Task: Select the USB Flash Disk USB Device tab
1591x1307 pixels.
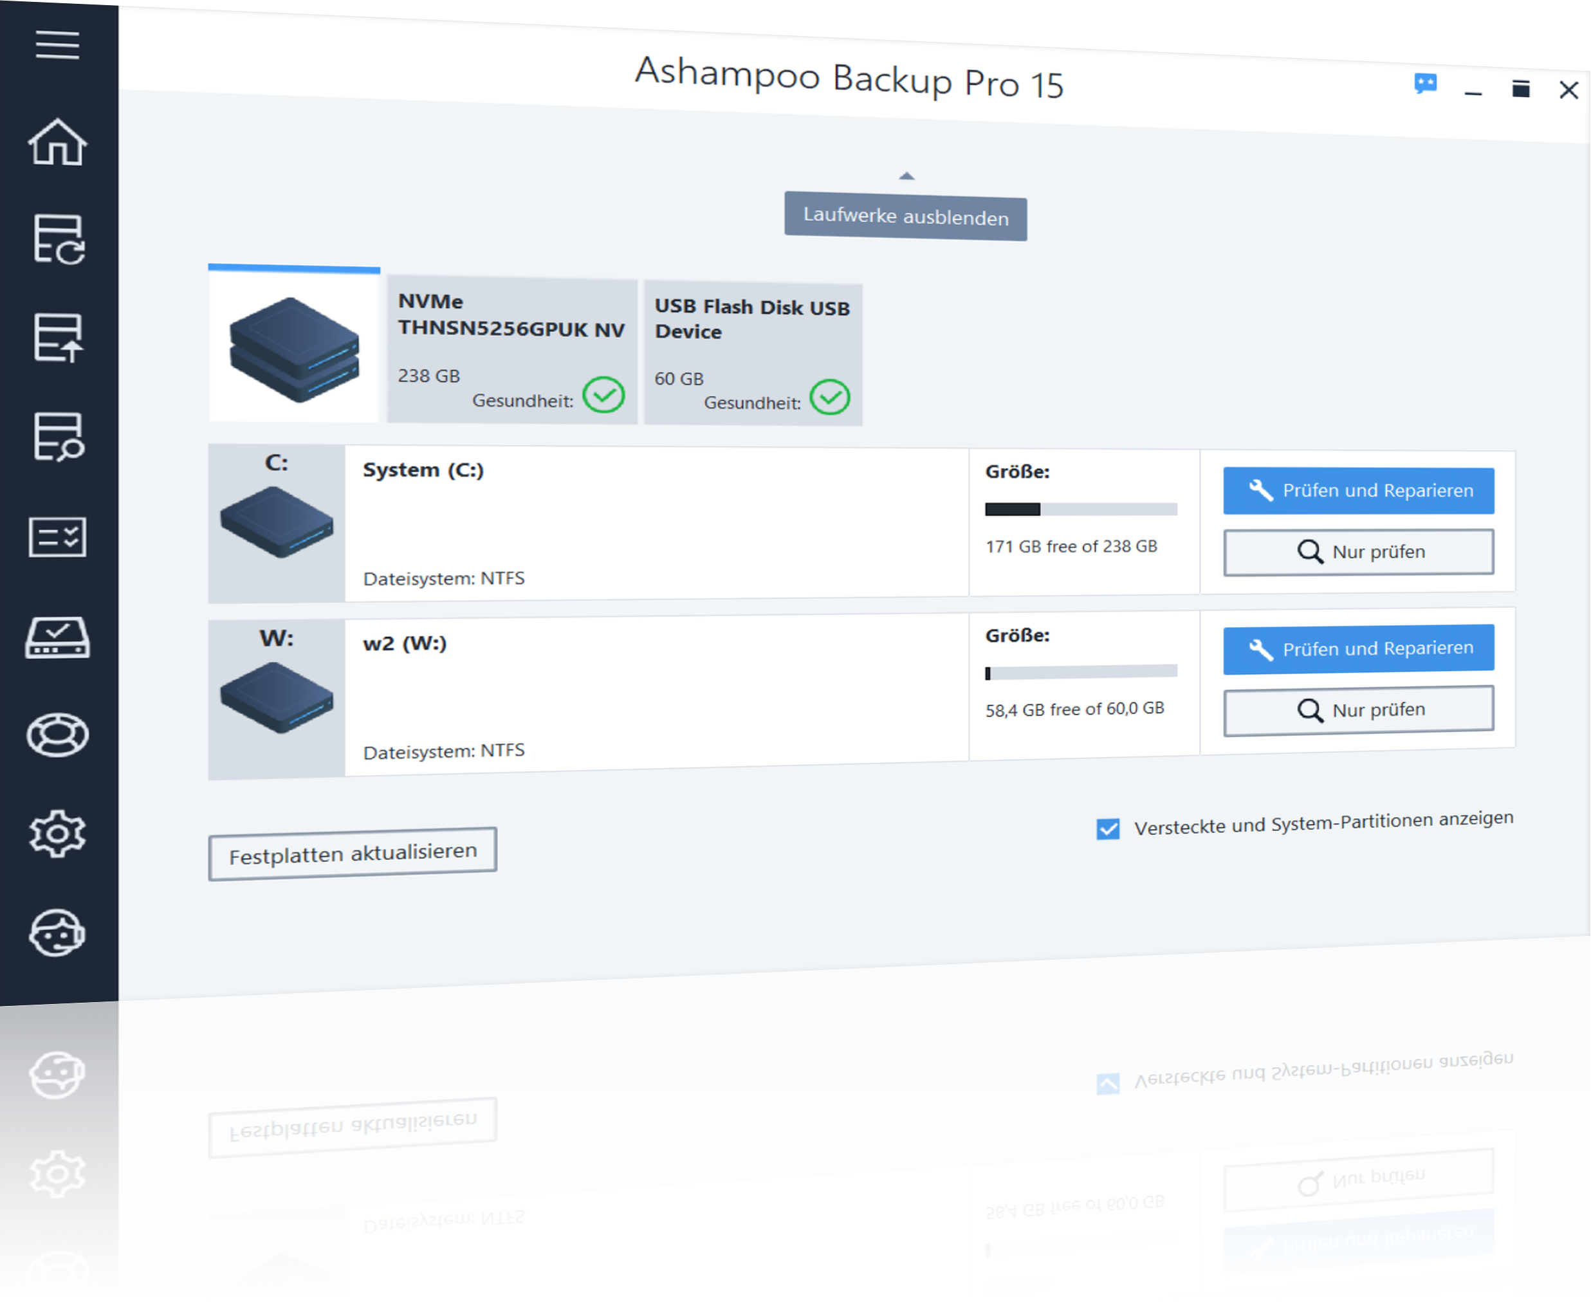Action: coord(752,354)
